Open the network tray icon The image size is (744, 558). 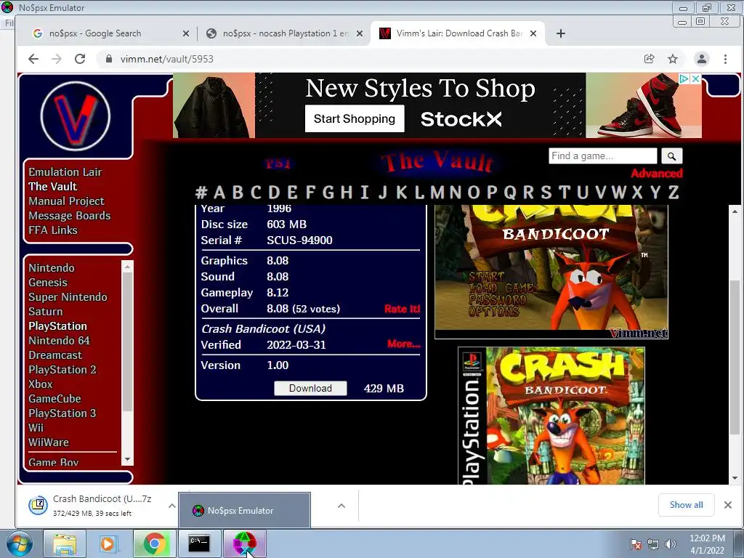point(653,544)
